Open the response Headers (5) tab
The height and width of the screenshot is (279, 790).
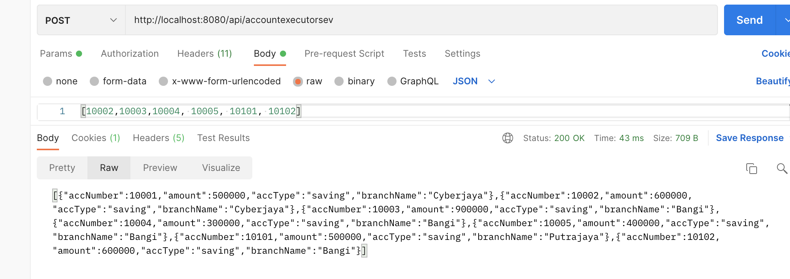pos(159,138)
